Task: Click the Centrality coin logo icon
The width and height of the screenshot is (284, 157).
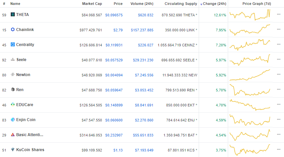Action: click(x=13, y=44)
